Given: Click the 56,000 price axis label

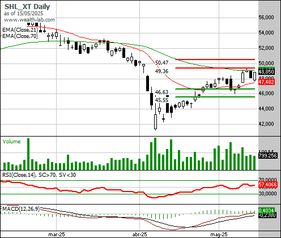Looking at the screenshot, I should pos(266,18).
